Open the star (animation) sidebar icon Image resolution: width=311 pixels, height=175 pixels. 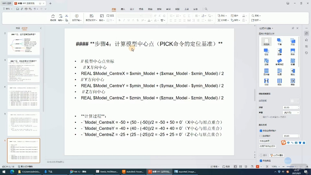[x=306, y=40]
